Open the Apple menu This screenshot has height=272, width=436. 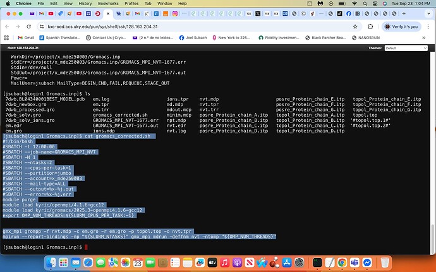[8, 3]
